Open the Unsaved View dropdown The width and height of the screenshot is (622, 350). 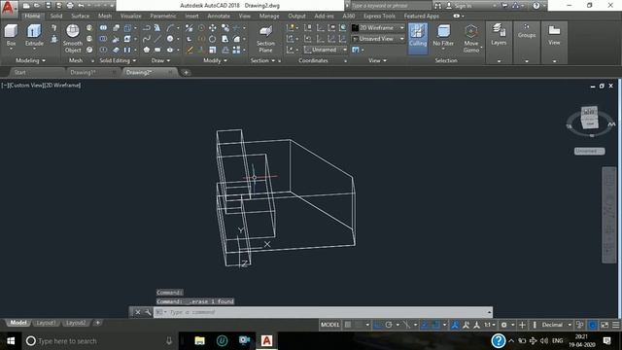(x=378, y=39)
